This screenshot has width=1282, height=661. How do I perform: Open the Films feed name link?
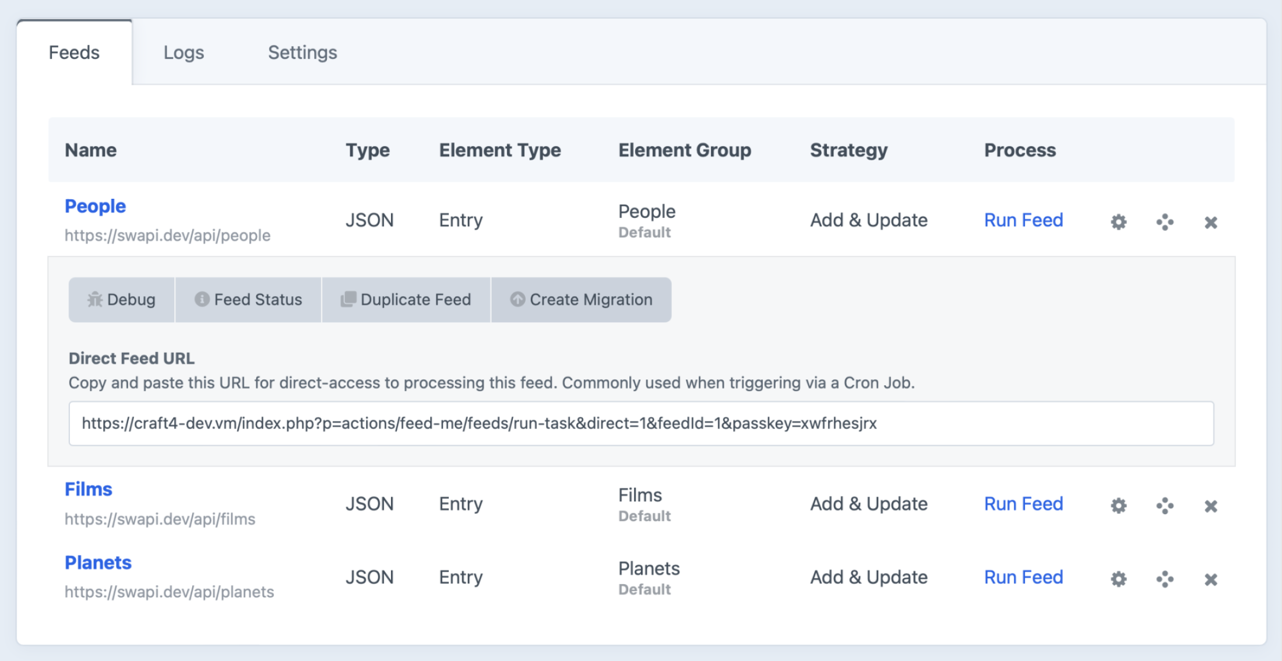[88, 489]
